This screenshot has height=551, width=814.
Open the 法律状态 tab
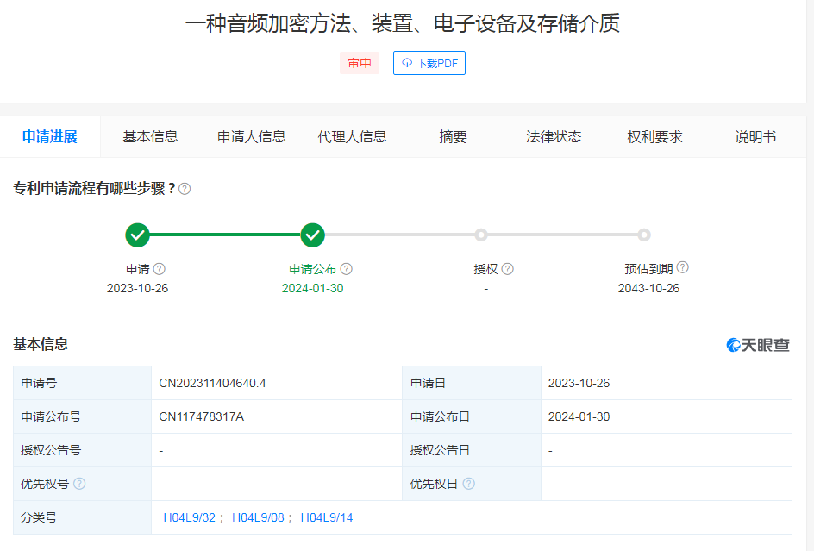[554, 136]
